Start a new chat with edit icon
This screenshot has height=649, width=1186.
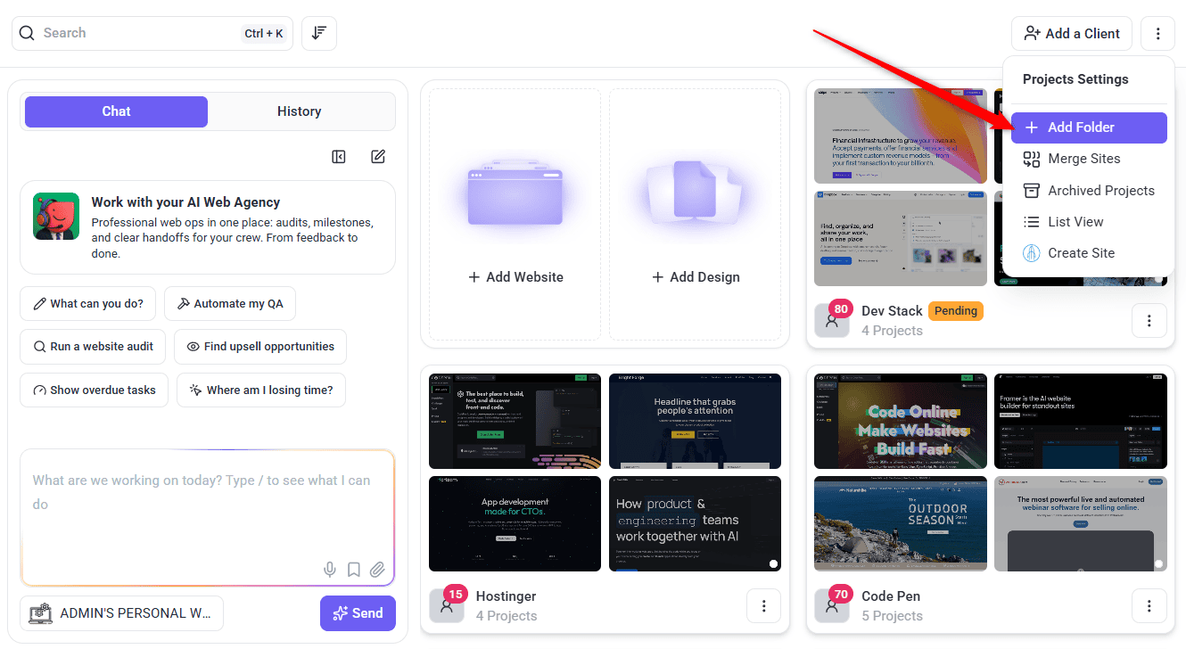tap(378, 157)
